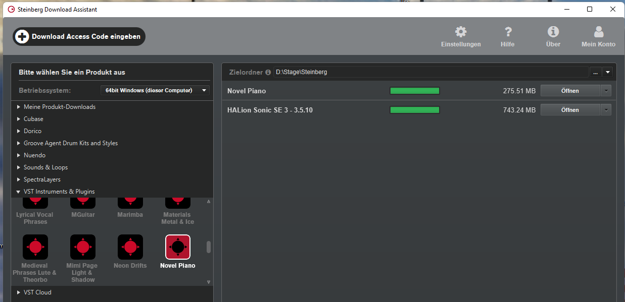
Task: Expand the Cubase category
Action: [19, 119]
